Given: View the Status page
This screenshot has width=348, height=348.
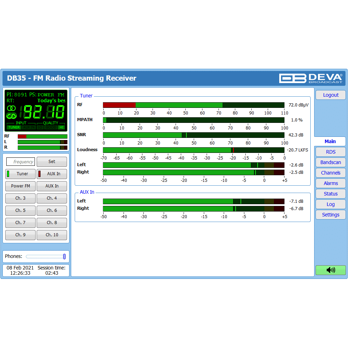Looking at the screenshot, I should point(330,194).
